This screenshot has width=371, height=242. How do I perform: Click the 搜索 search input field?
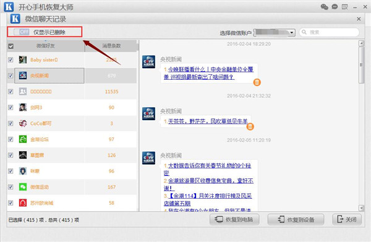[x=330, y=32]
